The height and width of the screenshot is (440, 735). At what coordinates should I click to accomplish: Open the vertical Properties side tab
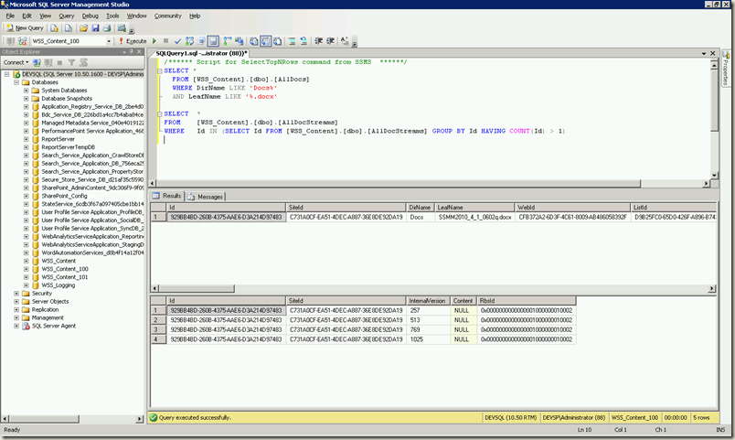click(x=726, y=68)
